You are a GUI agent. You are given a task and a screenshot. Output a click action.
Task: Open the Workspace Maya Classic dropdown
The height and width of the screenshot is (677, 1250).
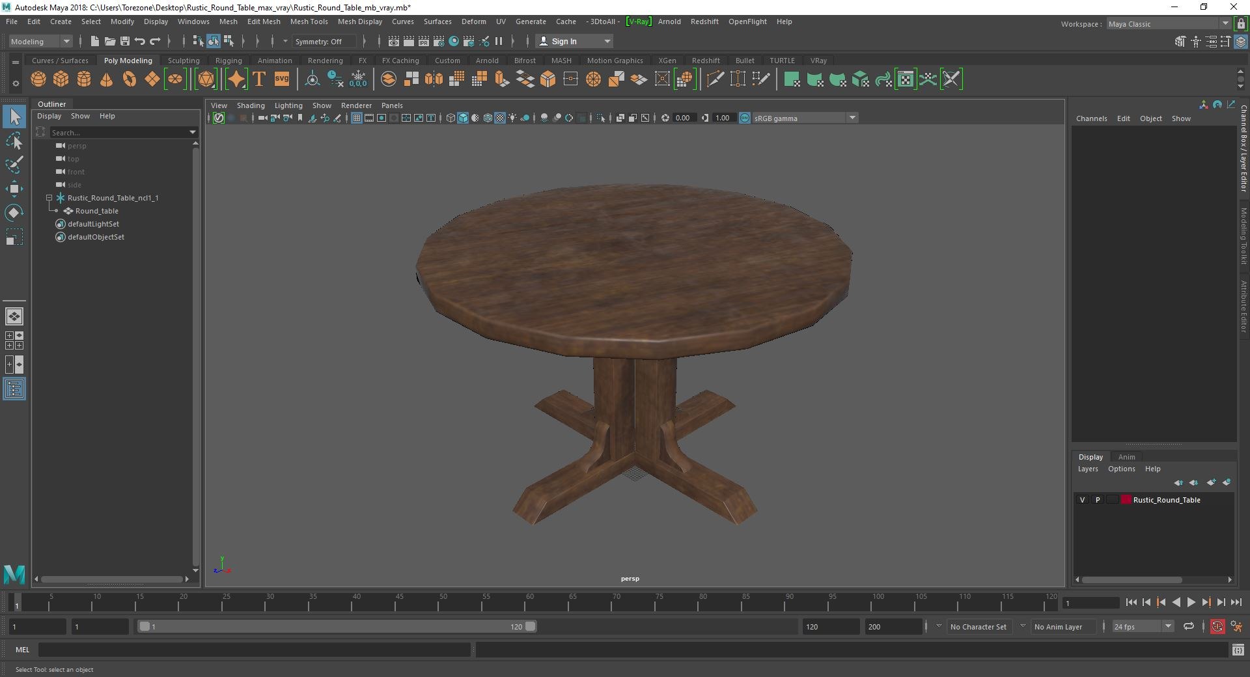(x=1168, y=24)
